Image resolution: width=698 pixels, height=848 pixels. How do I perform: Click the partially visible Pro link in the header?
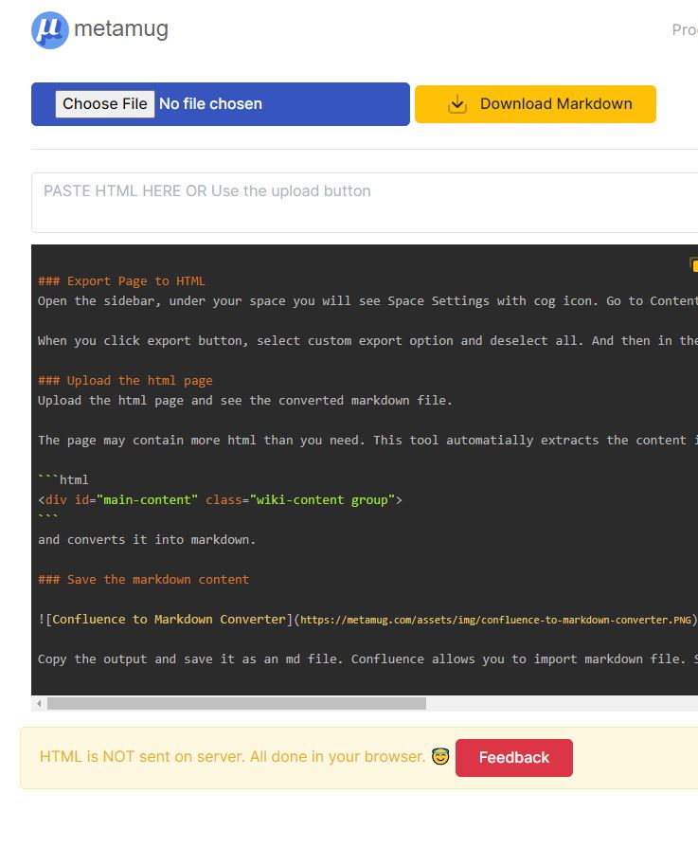[685, 29]
